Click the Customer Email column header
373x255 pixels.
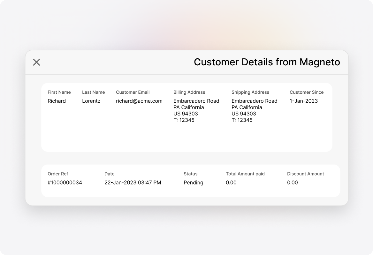[x=133, y=92]
